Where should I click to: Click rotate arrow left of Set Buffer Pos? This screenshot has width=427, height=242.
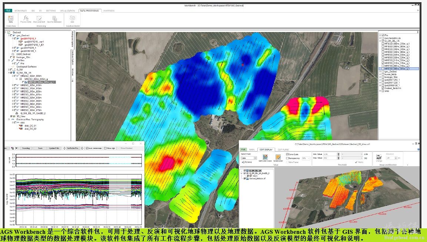point(64,148)
